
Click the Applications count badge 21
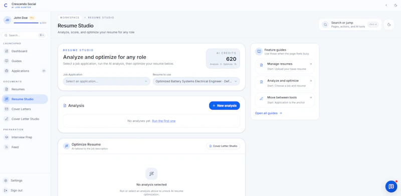[x=44, y=71]
